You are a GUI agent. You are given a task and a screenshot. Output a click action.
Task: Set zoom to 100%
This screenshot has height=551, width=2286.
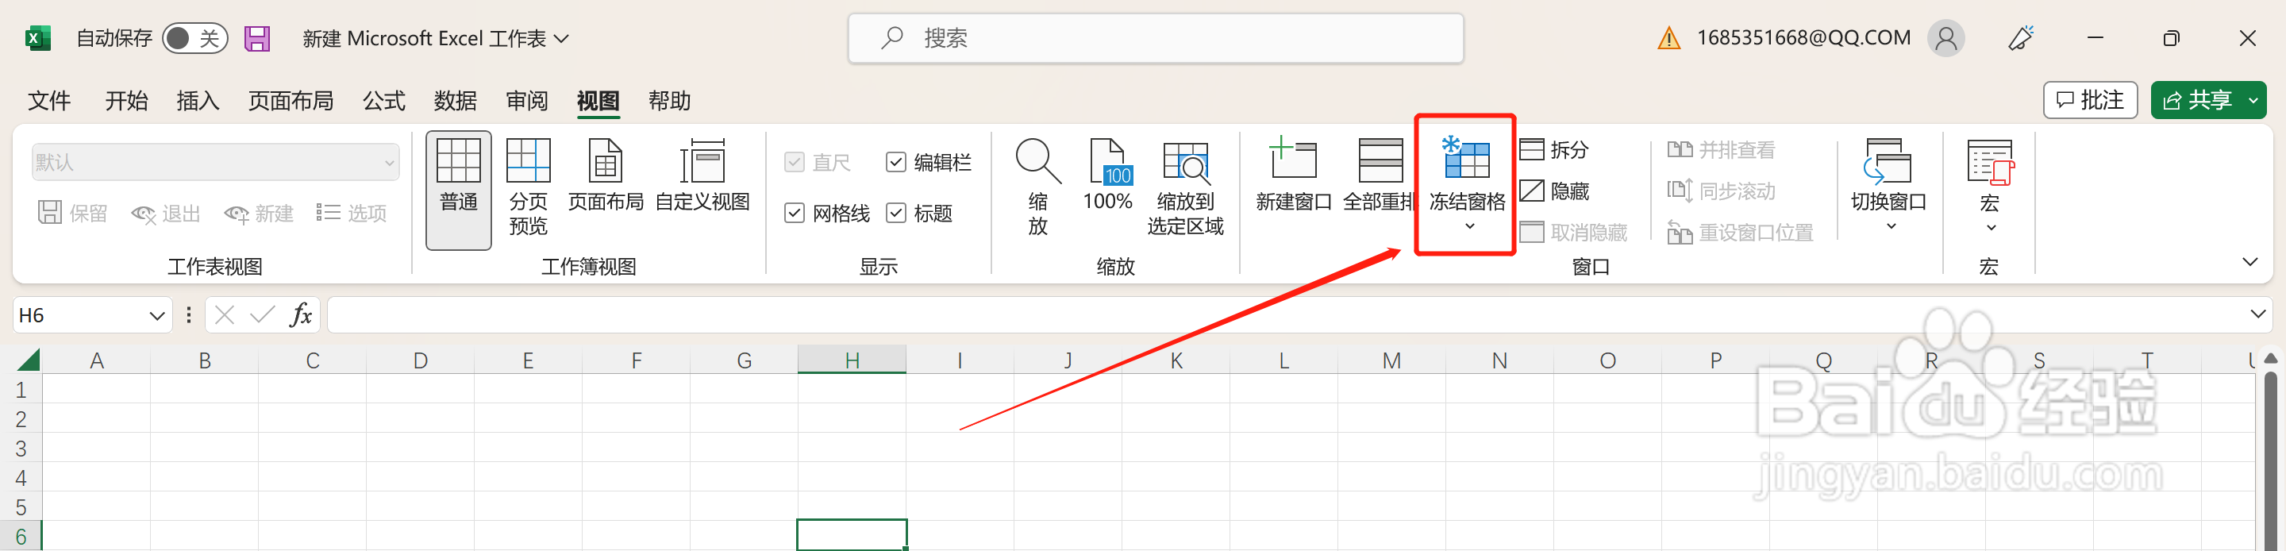(x=1107, y=175)
